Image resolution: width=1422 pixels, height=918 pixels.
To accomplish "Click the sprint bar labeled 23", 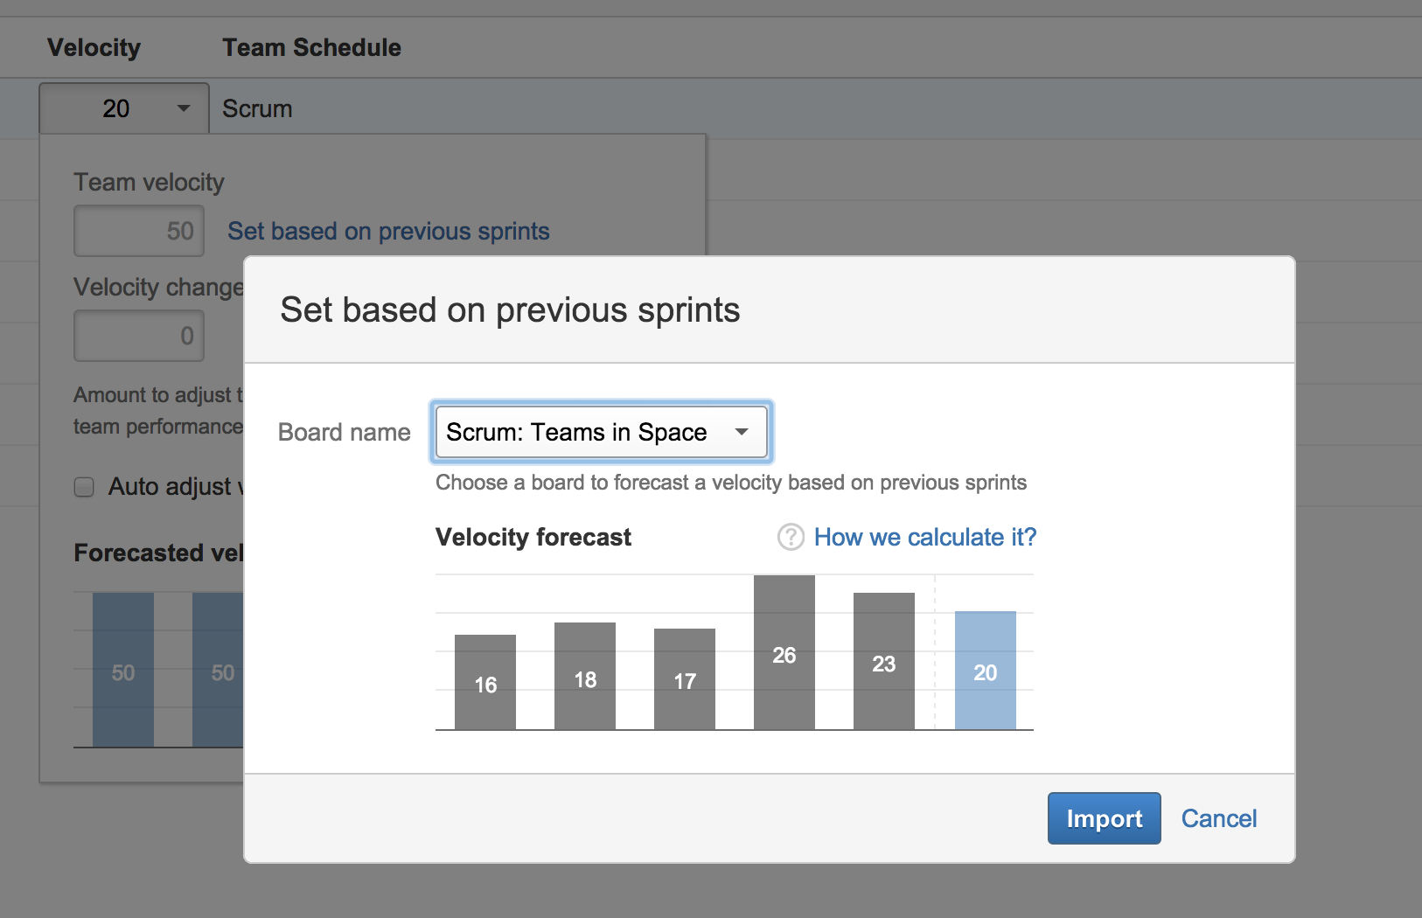I will click(x=883, y=661).
